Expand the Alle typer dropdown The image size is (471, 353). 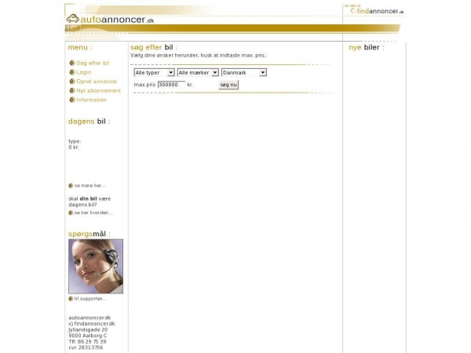(x=154, y=73)
